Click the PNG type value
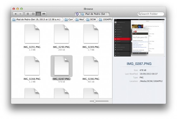 142,78
